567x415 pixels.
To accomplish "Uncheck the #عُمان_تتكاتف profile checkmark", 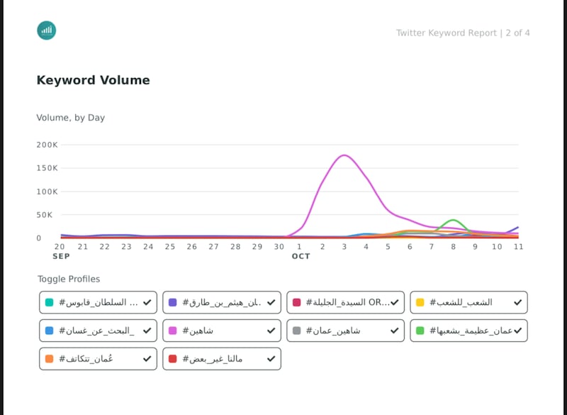I will [x=147, y=359].
